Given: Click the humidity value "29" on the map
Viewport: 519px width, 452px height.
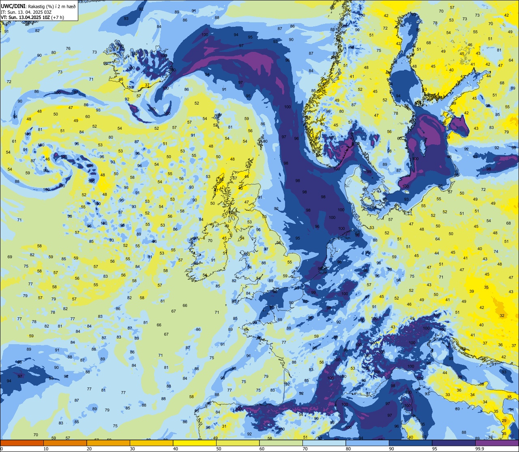Looking at the screenshot, I should pyautogui.click(x=504, y=421).
